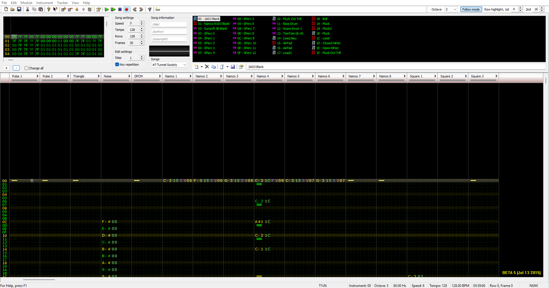Cut the selection with scissors icon
The width and height of the screenshot is (549, 288).
[27, 9]
